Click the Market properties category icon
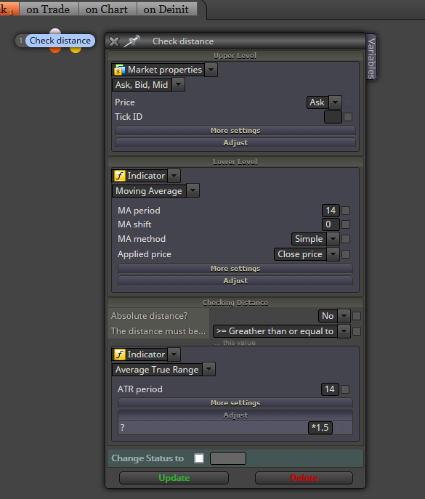 tap(120, 70)
